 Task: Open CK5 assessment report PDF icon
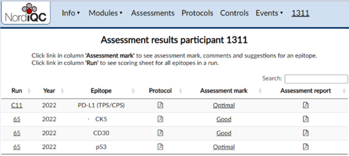coord(306,119)
